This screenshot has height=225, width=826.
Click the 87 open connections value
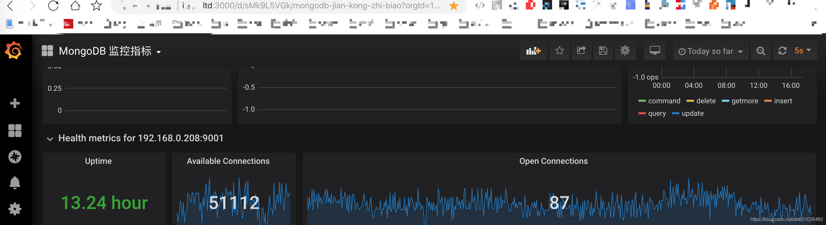pos(559,203)
